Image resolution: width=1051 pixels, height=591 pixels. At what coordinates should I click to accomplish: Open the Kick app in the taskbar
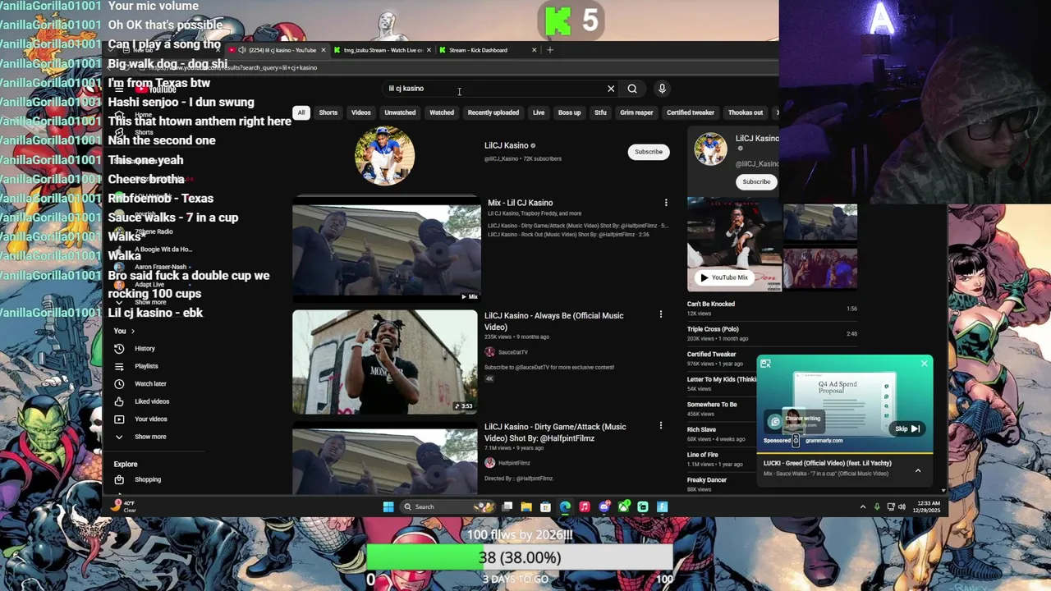point(643,506)
